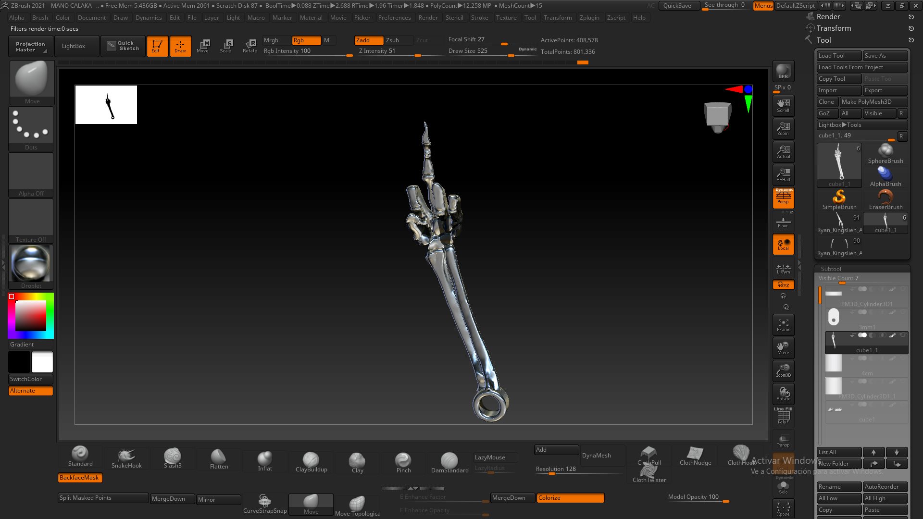The image size is (923, 519).
Task: Click the Load Tool button
Action: (x=838, y=56)
